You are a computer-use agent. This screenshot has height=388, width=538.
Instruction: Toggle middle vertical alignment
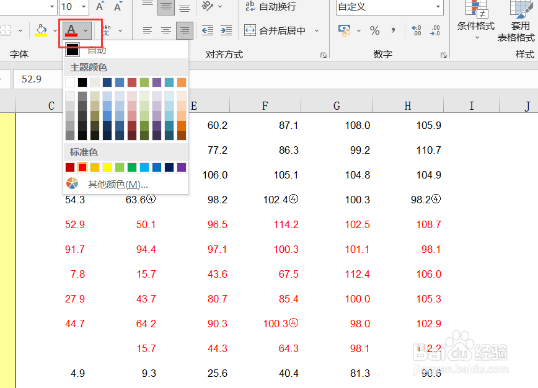pos(166,7)
